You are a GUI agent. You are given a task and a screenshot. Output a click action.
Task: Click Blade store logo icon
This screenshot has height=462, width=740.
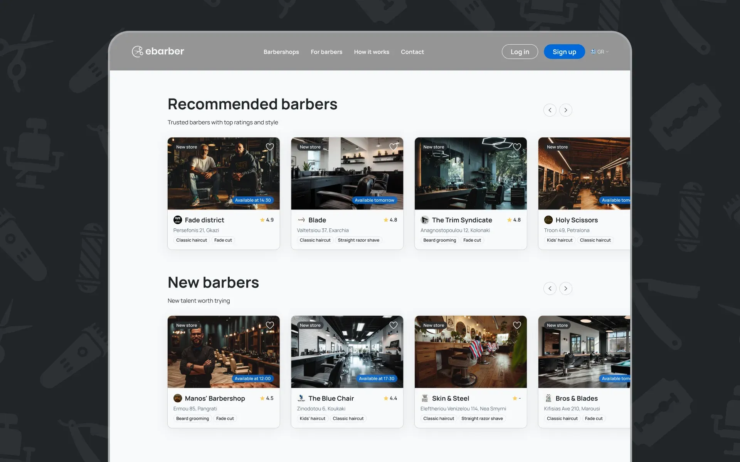click(x=301, y=220)
